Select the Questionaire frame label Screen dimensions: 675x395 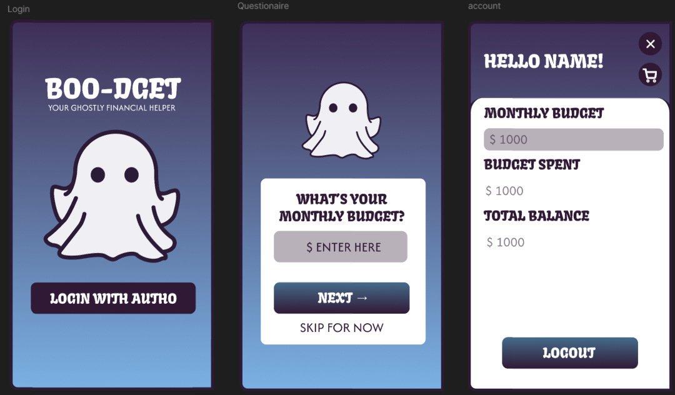coord(263,6)
